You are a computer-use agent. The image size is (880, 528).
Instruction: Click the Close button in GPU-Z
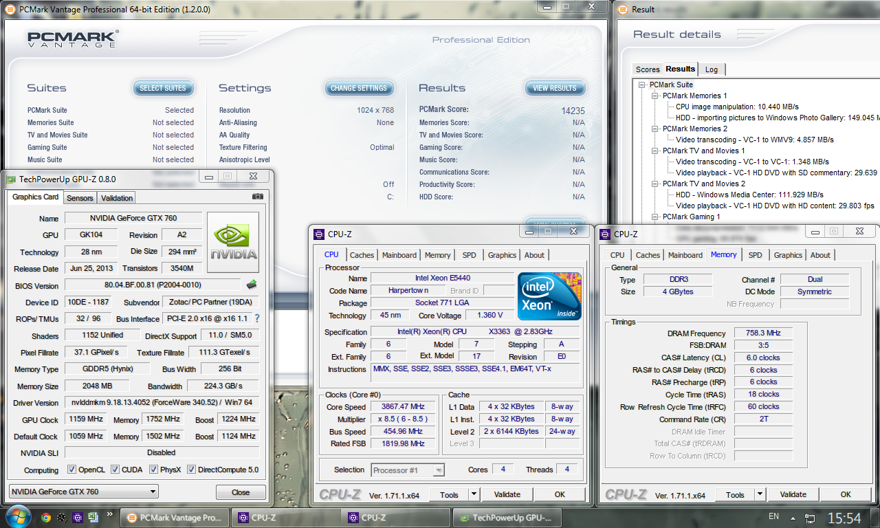pyautogui.click(x=241, y=492)
